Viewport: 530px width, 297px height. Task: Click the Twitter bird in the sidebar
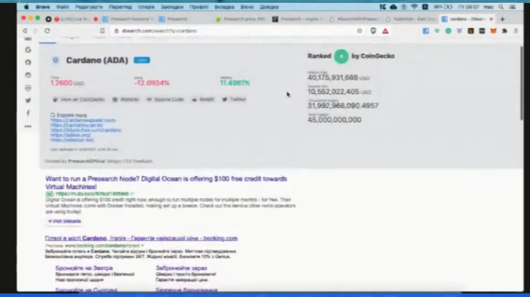tap(28, 101)
